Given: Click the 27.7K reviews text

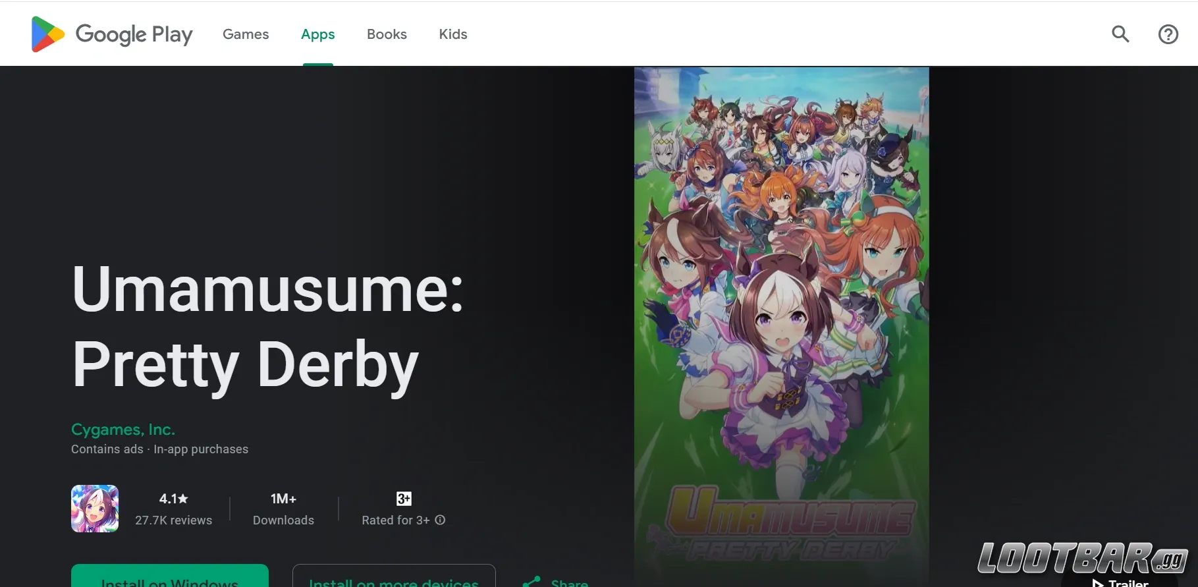Looking at the screenshot, I should tap(174, 520).
